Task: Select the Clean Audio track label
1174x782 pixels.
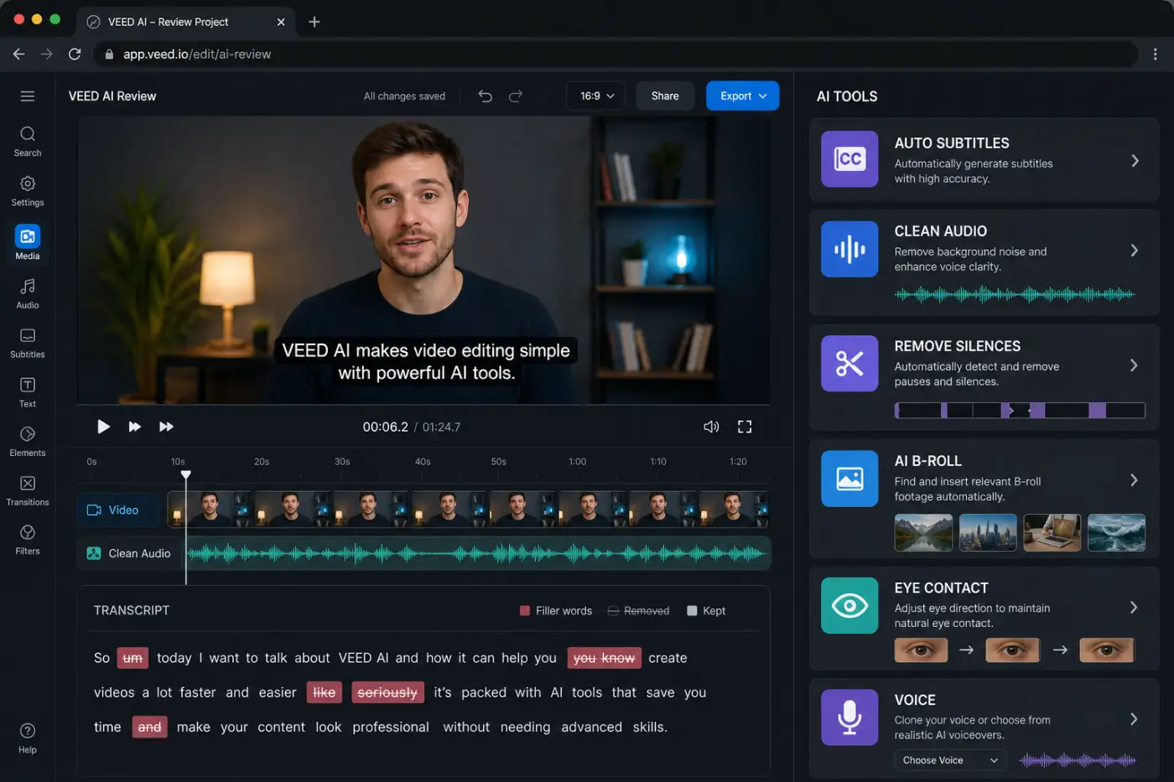Action: coord(128,553)
